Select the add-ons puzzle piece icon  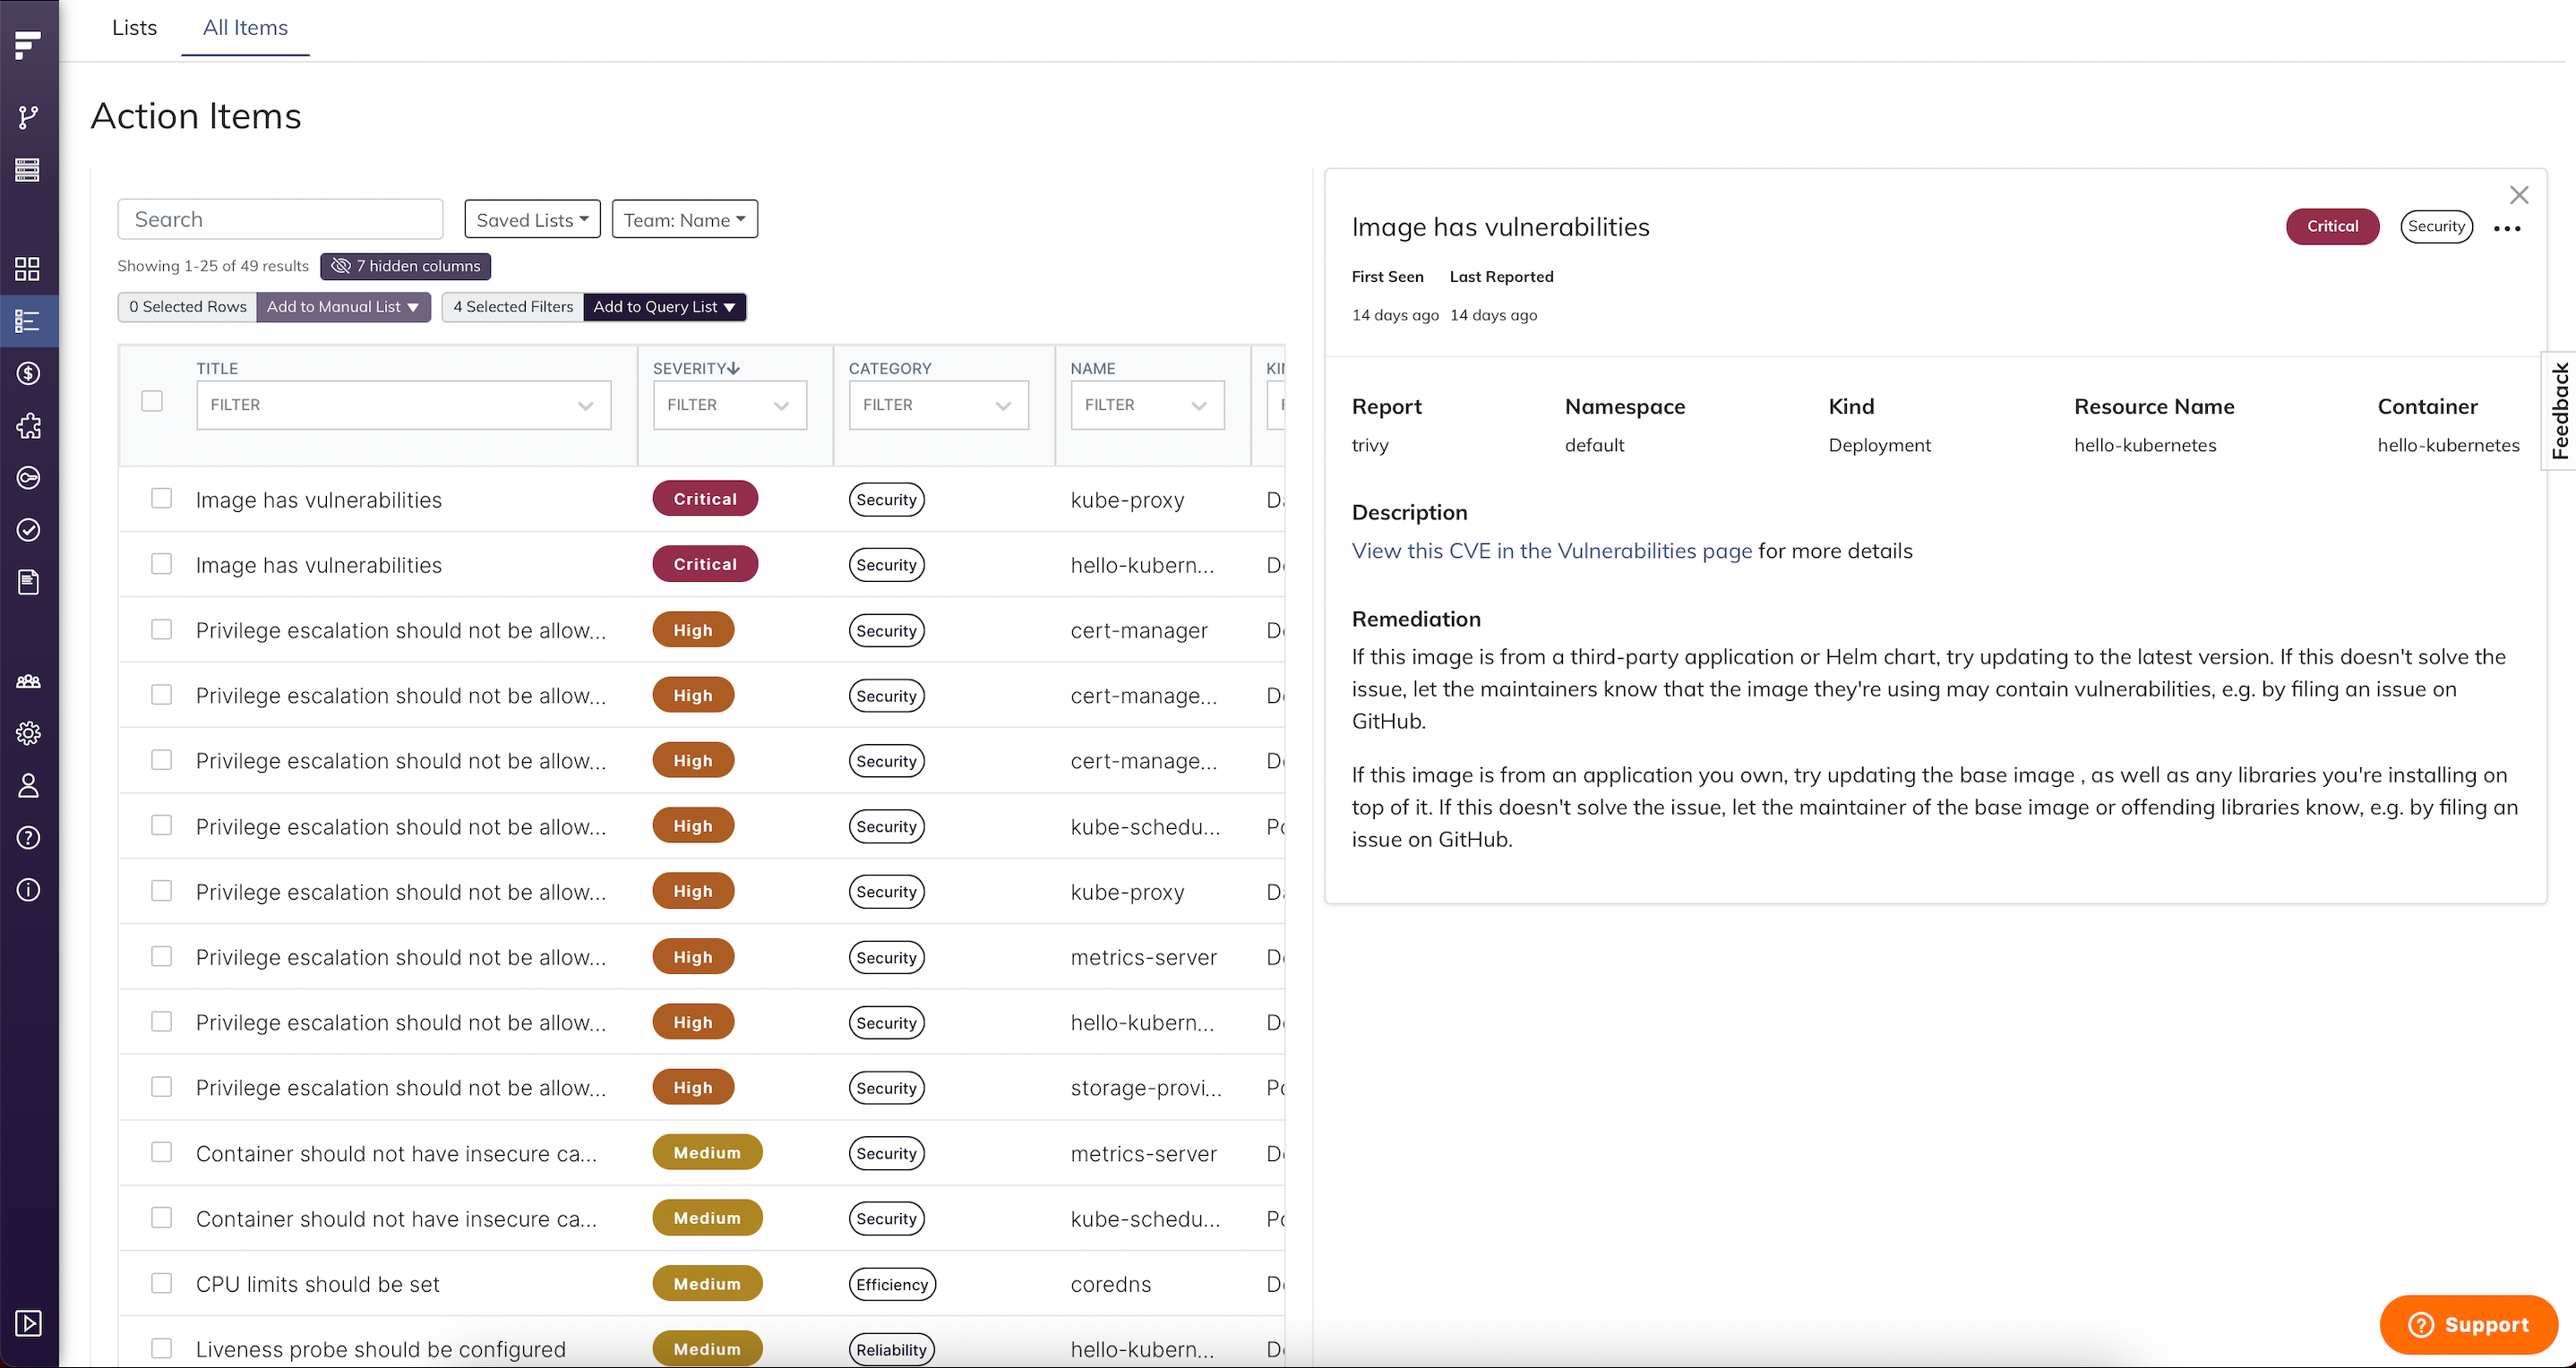click(x=28, y=427)
